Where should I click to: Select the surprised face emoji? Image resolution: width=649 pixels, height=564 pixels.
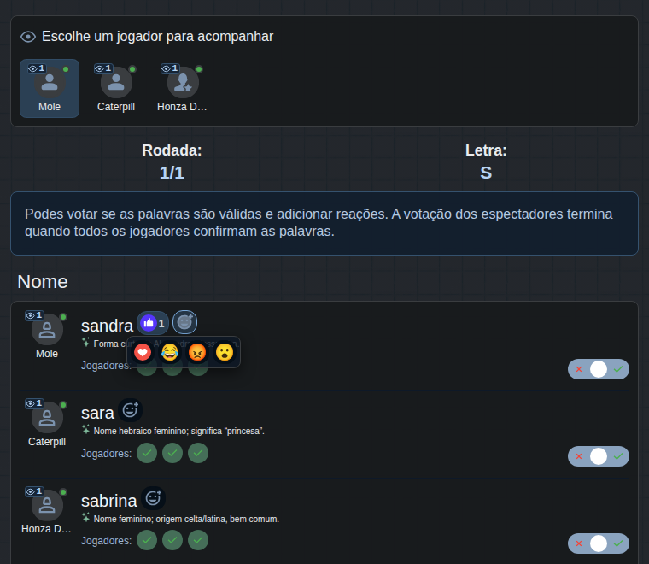pyautogui.click(x=225, y=352)
